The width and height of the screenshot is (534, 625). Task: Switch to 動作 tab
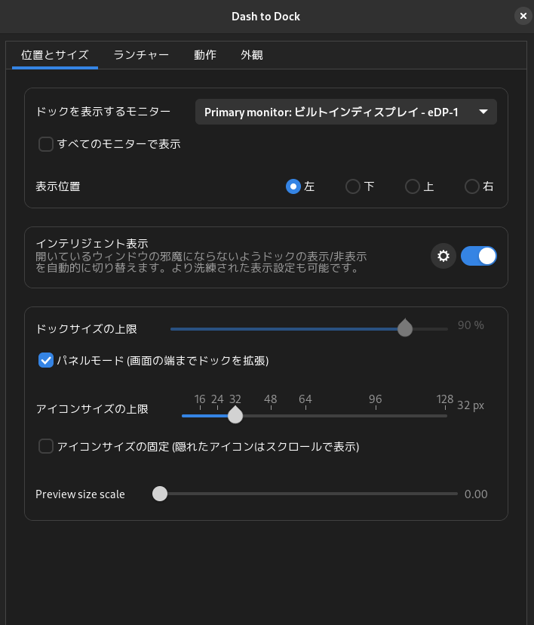coord(205,55)
